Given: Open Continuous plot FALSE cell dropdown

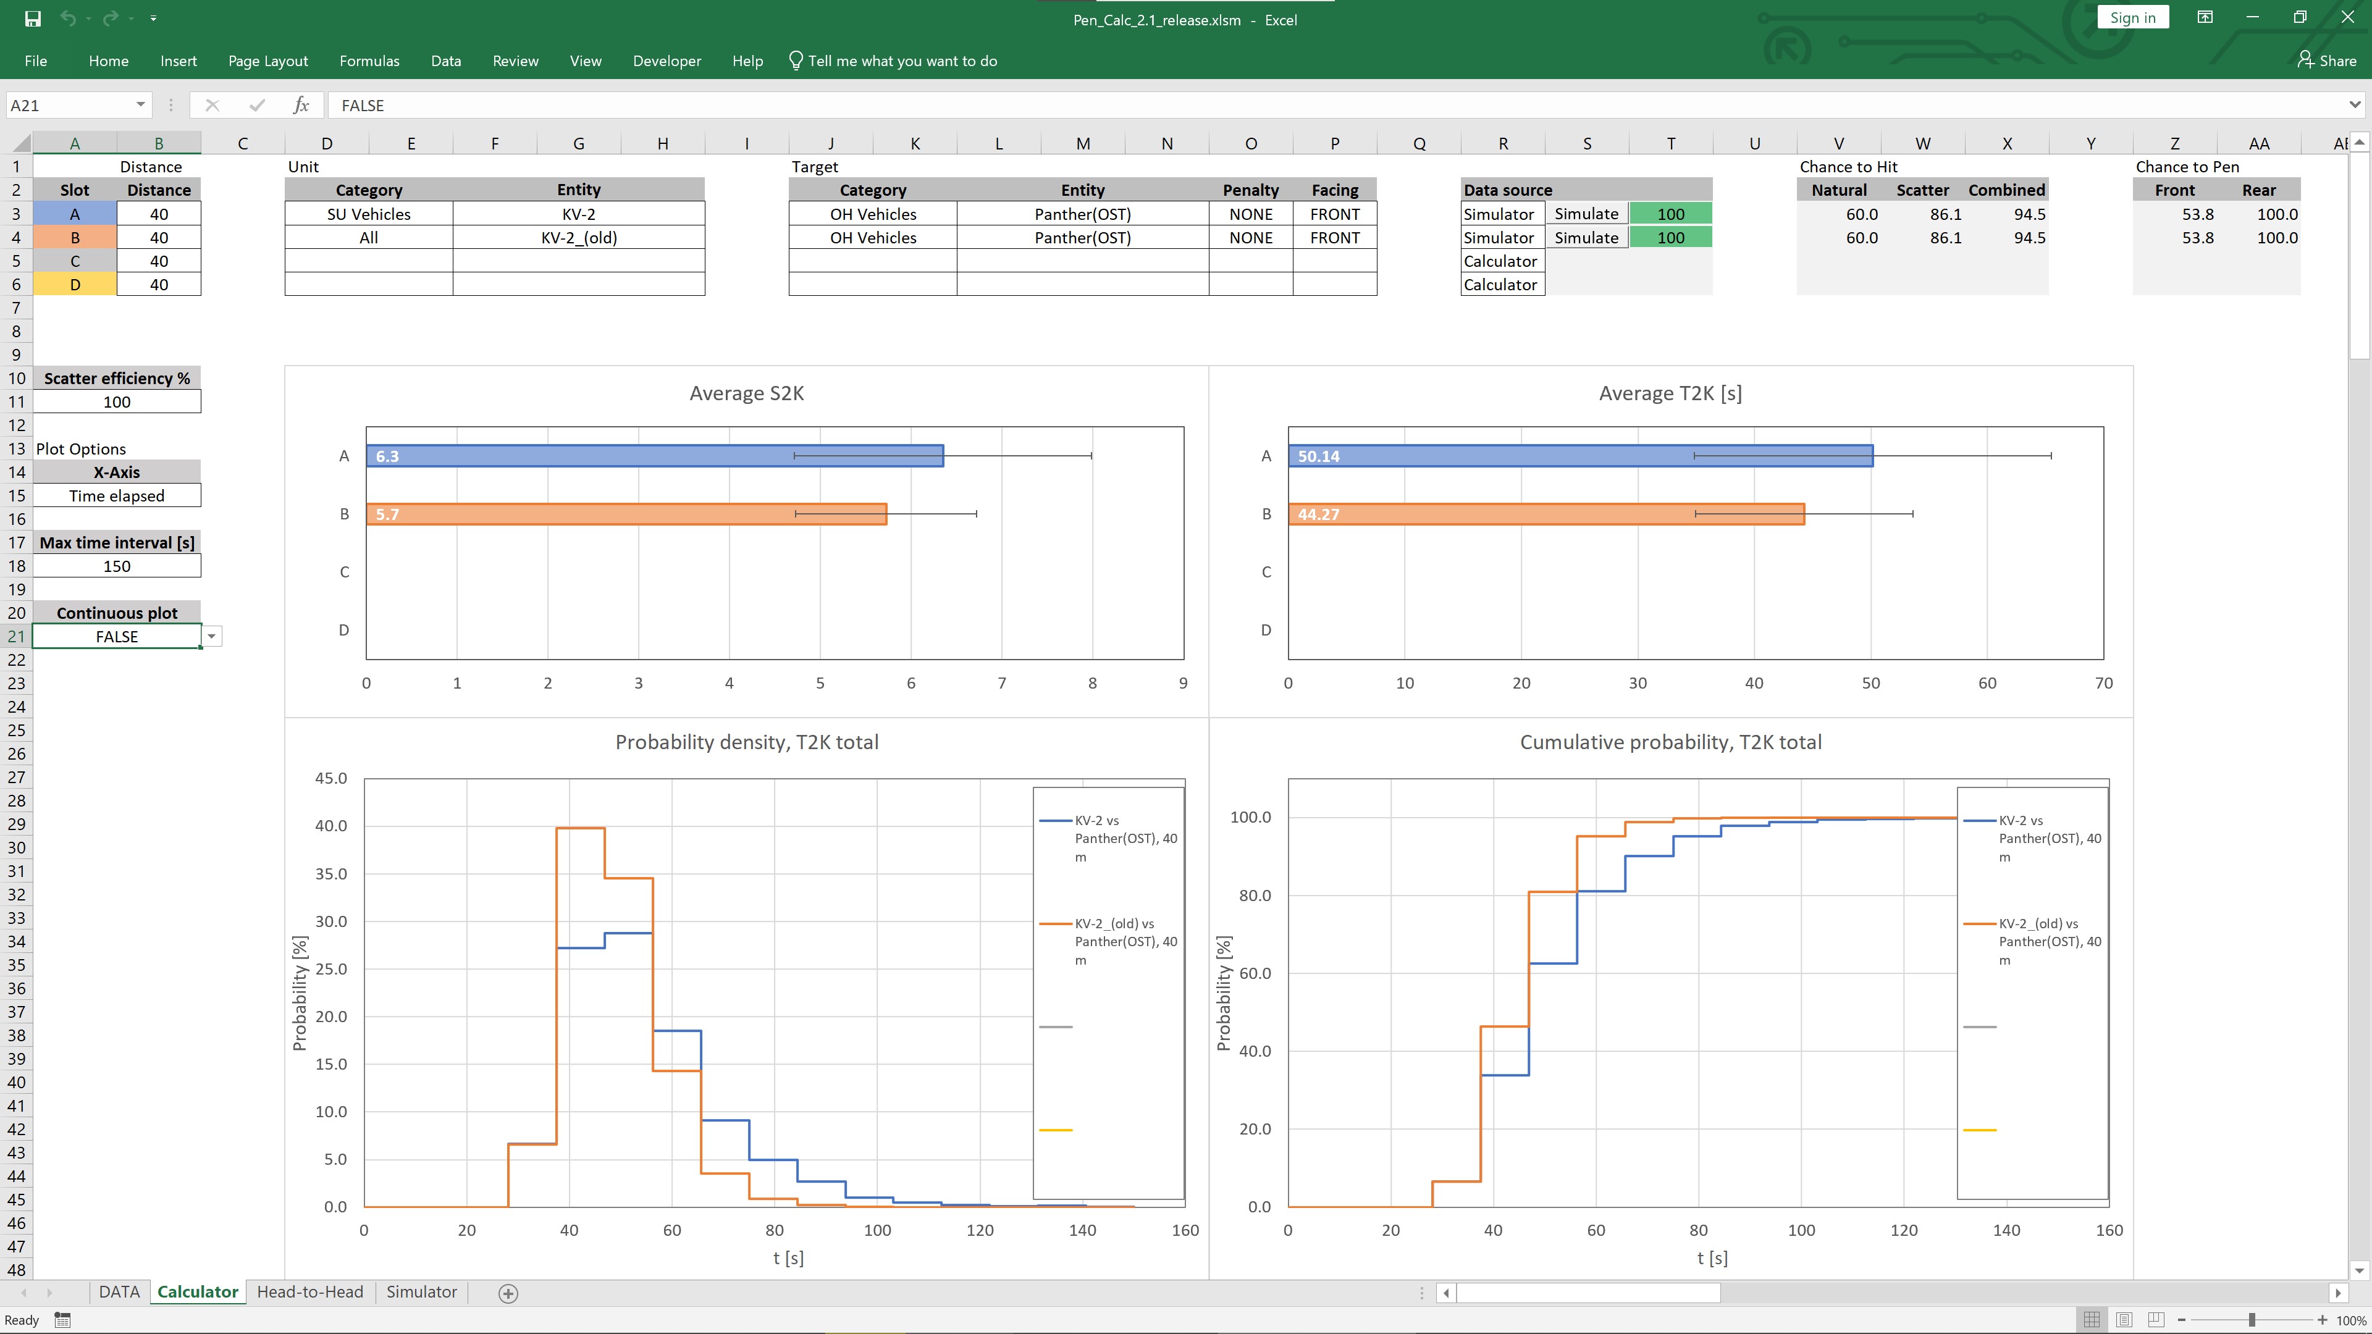Looking at the screenshot, I should [x=212, y=636].
